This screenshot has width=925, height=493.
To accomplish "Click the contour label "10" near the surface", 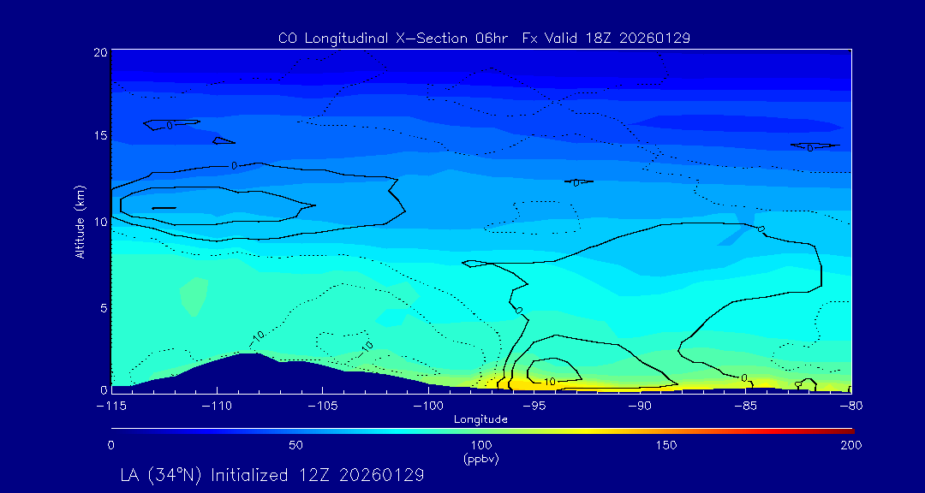I will coord(549,382).
